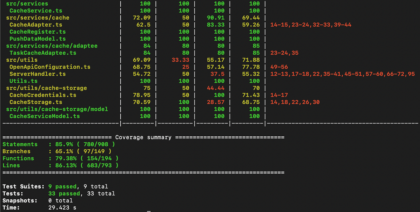The width and height of the screenshot is (420, 212).
Task: Select the 9 passed test suites text
Action: click(x=62, y=186)
